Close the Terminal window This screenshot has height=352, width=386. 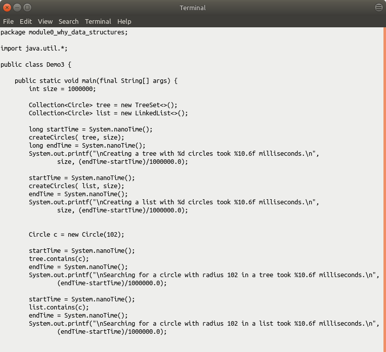pyautogui.click(x=7, y=8)
